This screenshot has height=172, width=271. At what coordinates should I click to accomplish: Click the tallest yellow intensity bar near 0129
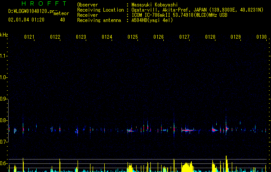point(226,164)
